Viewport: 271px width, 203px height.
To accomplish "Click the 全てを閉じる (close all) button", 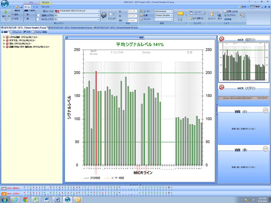I will click(x=197, y=18).
